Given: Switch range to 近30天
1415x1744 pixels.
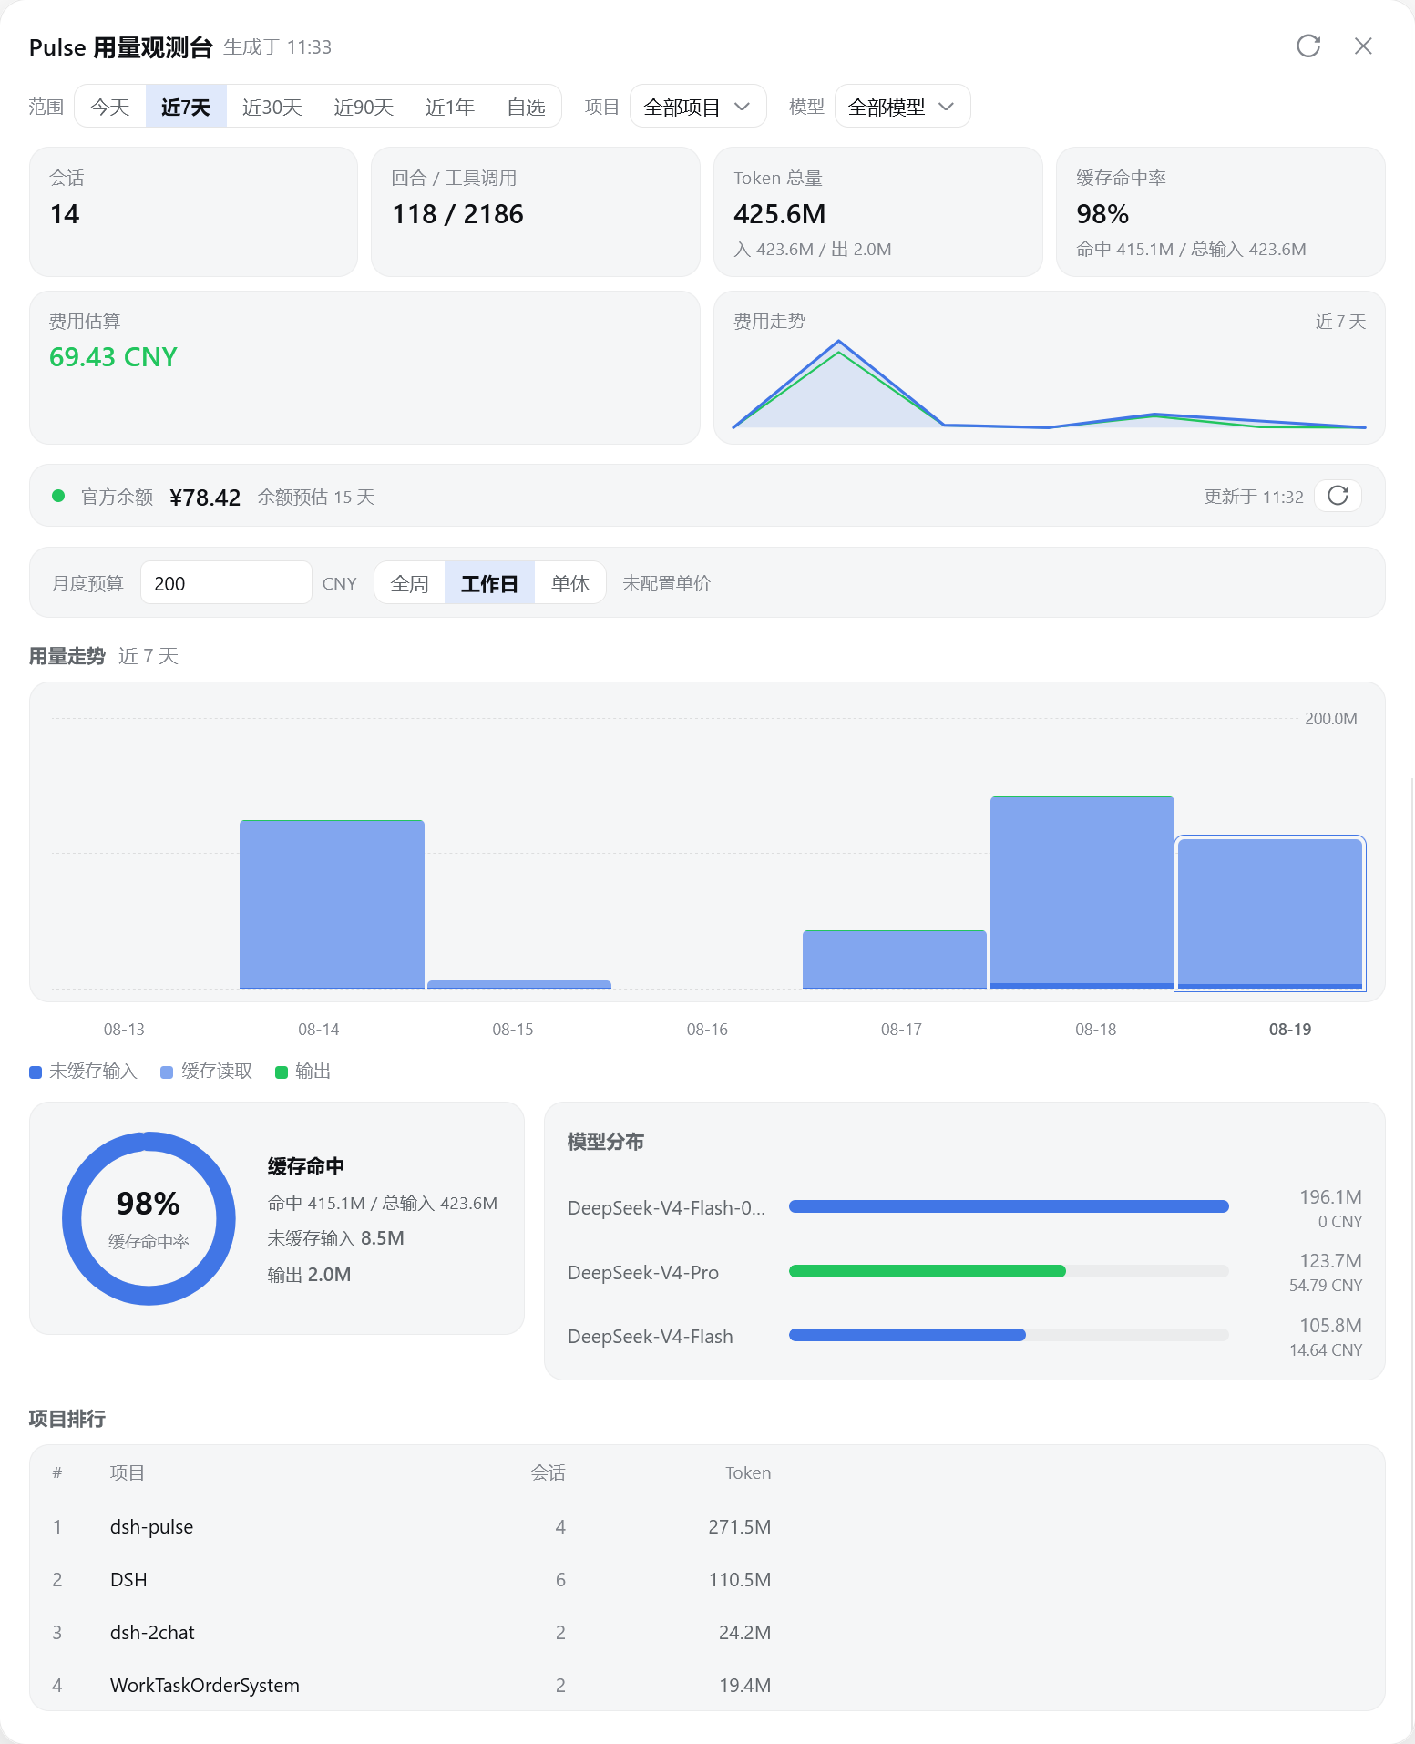Looking at the screenshot, I should click(272, 107).
